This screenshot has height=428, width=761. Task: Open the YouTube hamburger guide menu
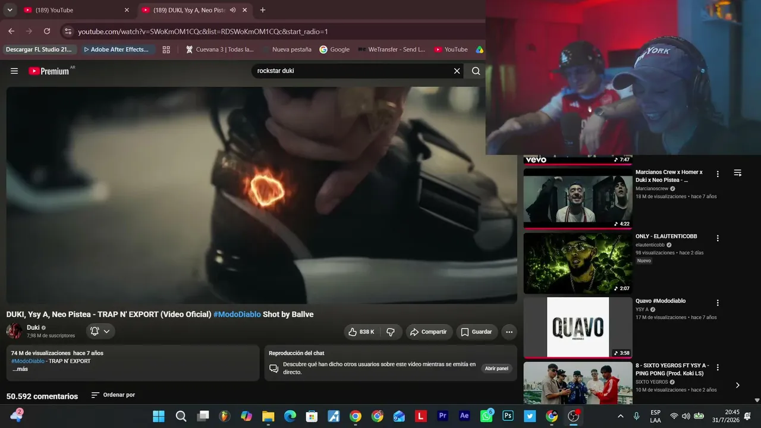click(14, 71)
